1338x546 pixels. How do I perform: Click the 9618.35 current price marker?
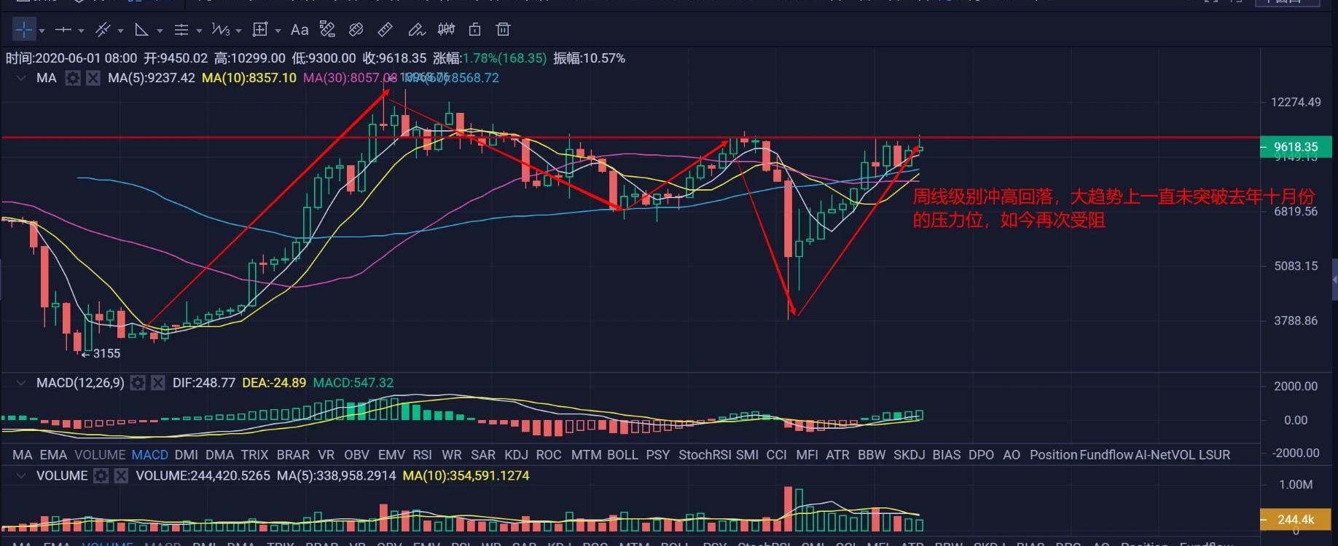[x=1295, y=147]
